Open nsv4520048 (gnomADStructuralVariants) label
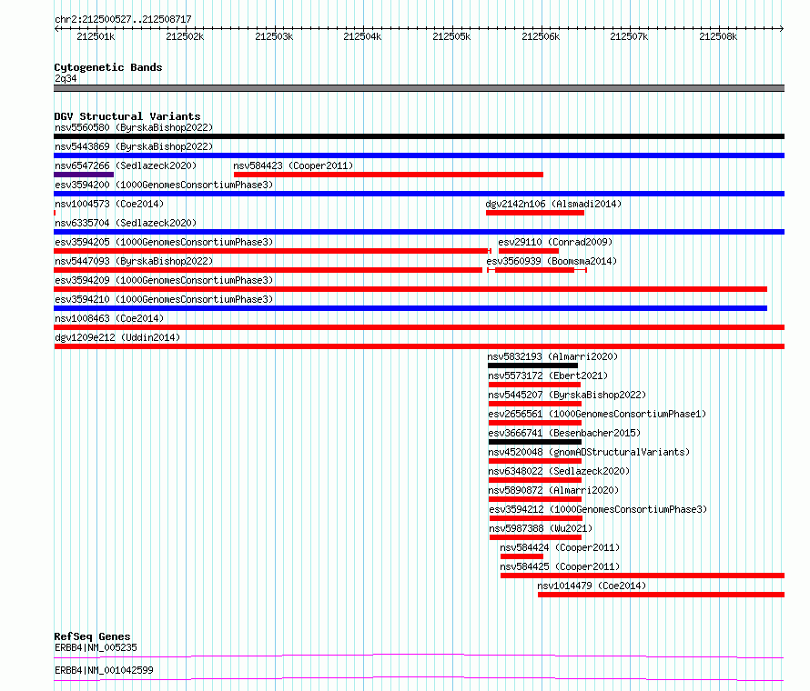 click(589, 452)
